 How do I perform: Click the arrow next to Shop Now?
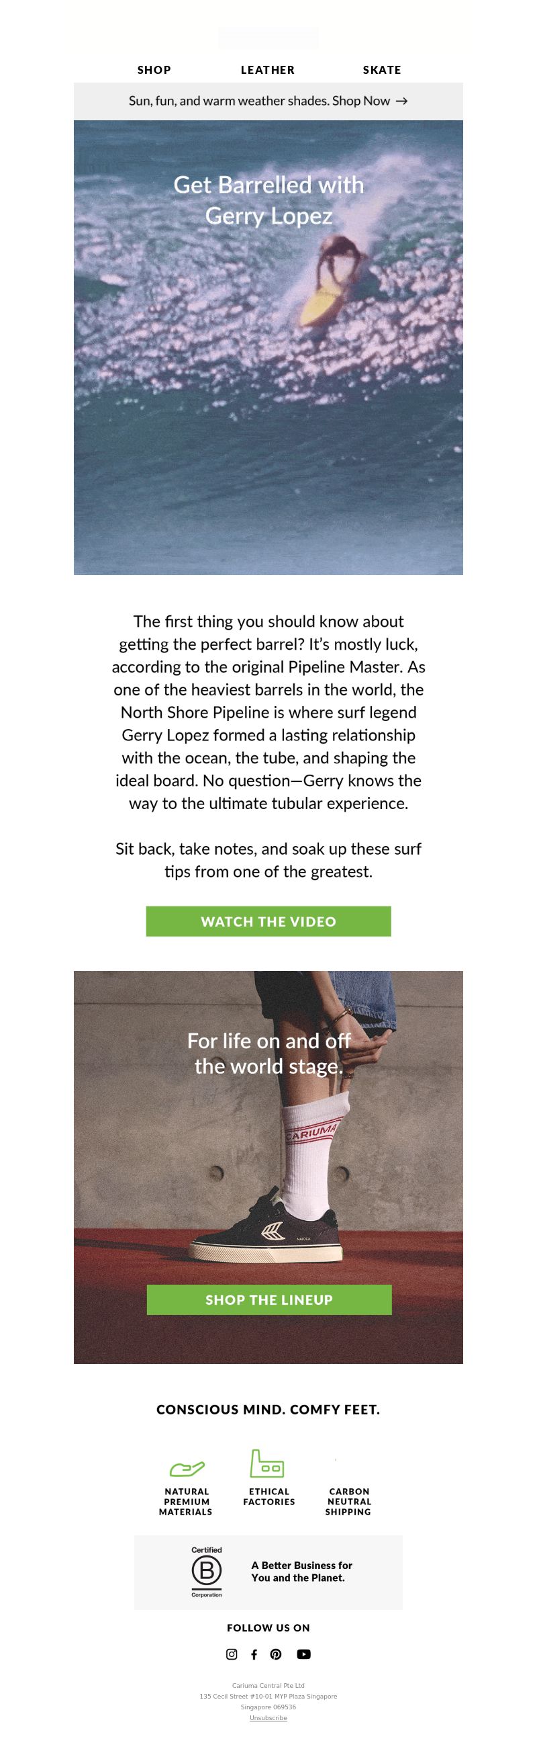tap(401, 101)
